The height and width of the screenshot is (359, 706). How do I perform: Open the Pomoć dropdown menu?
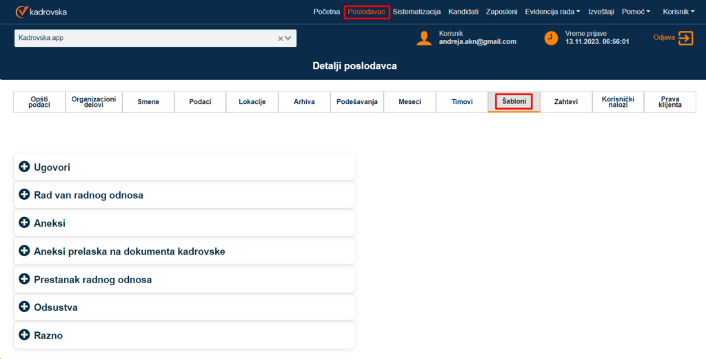pyautogui.click(x=634, y=12)
